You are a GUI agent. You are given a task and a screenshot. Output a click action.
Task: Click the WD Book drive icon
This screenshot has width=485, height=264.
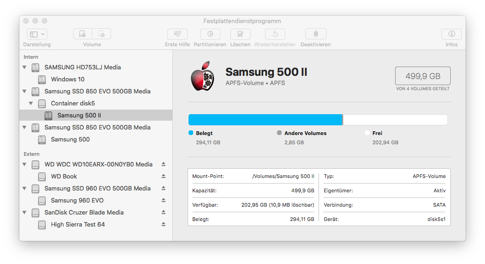point(42,177)
